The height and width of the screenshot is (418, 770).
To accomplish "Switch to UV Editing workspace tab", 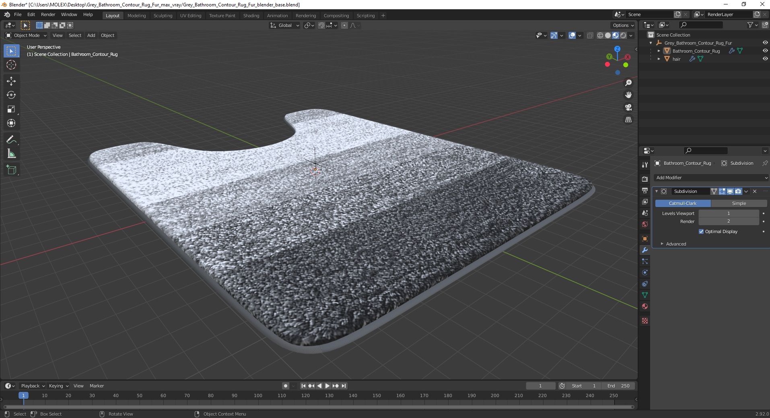I will 190,16.
